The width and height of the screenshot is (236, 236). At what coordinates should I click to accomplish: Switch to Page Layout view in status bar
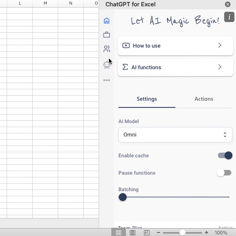point(133,232)
